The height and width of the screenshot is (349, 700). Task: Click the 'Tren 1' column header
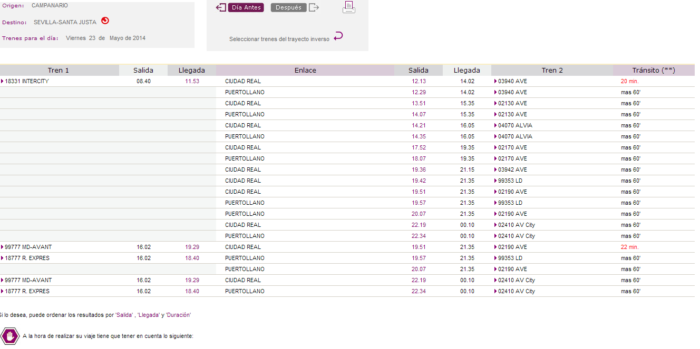[x=59, y=70]
